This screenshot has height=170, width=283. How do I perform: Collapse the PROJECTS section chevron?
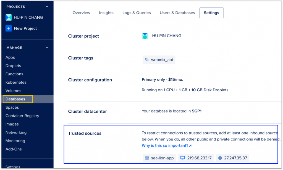tap(47, 7)
